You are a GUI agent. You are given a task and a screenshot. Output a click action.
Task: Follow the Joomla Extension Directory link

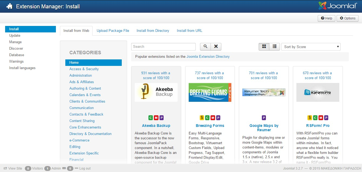click(208, 56)
